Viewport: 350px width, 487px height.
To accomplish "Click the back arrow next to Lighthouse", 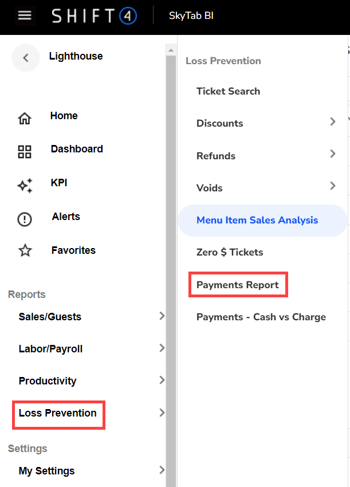I will tap(25, 57).
